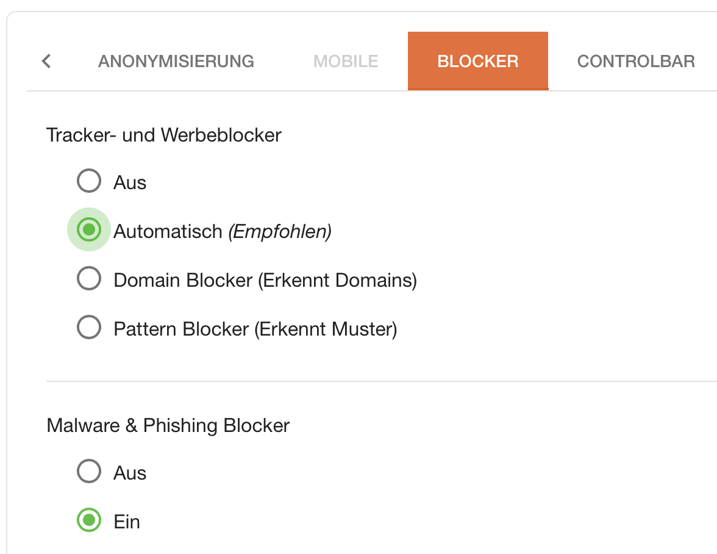Click the word Automatisch in the option label
Image resolution: width=717 pixels, height=554 pixels.
pos(168,231)
